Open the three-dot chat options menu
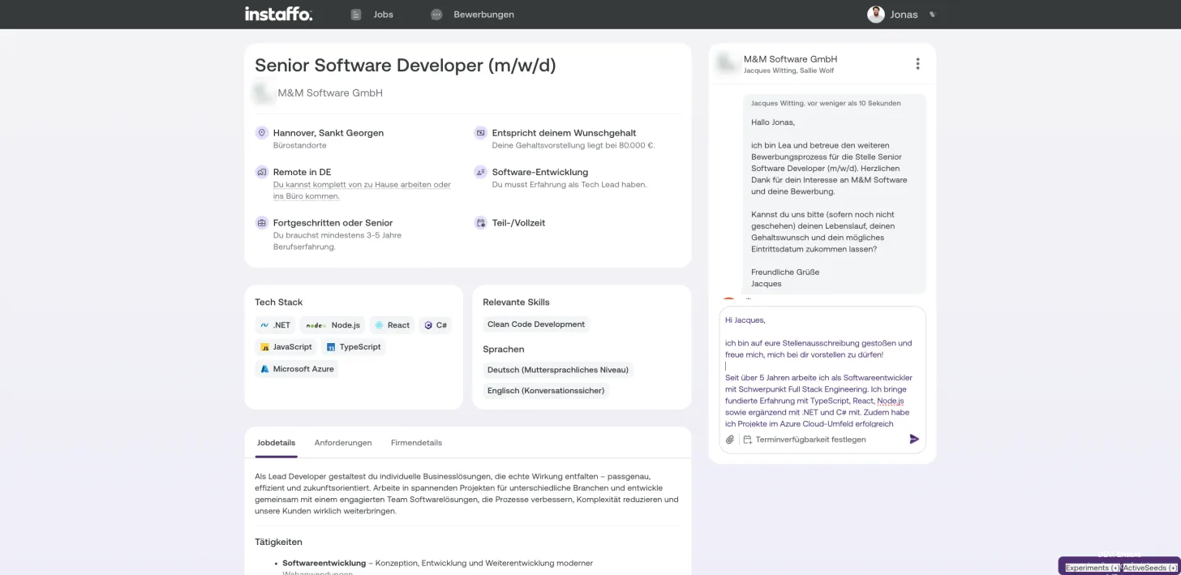1181x575 pixels. pyautogui.click(x=917, y=64)
